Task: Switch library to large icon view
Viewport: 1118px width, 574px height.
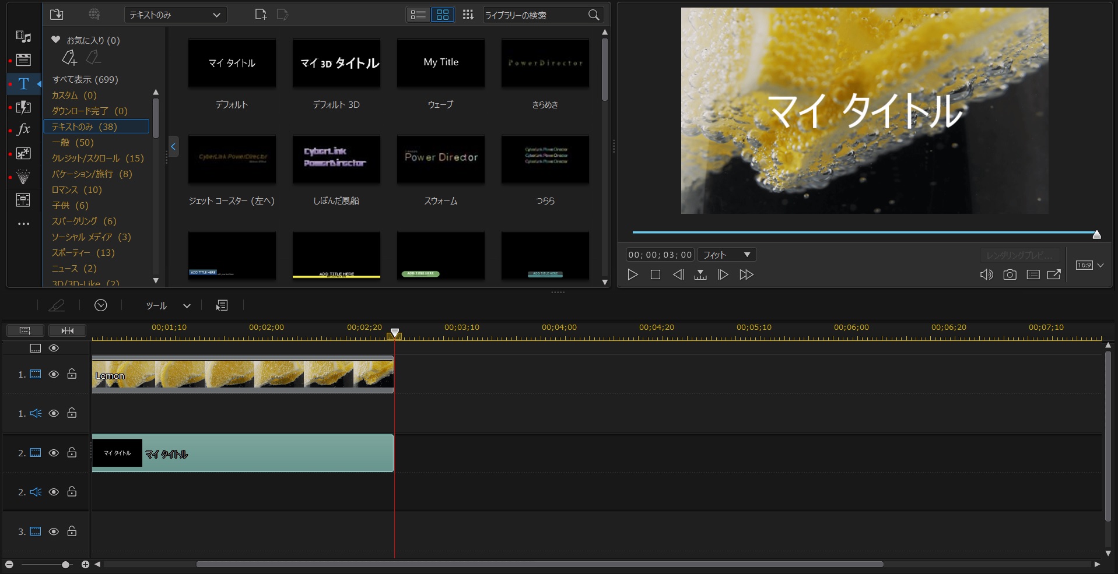Action: pos(443,15)
